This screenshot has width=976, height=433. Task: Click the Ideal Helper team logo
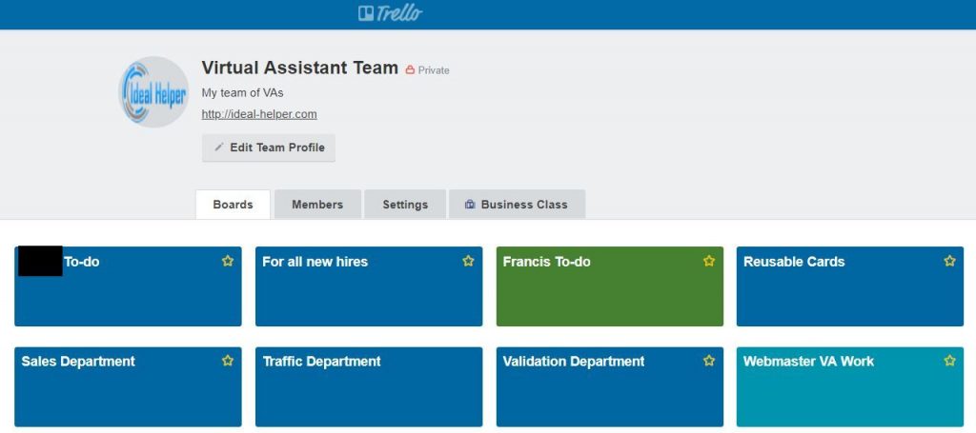[153, 92]
